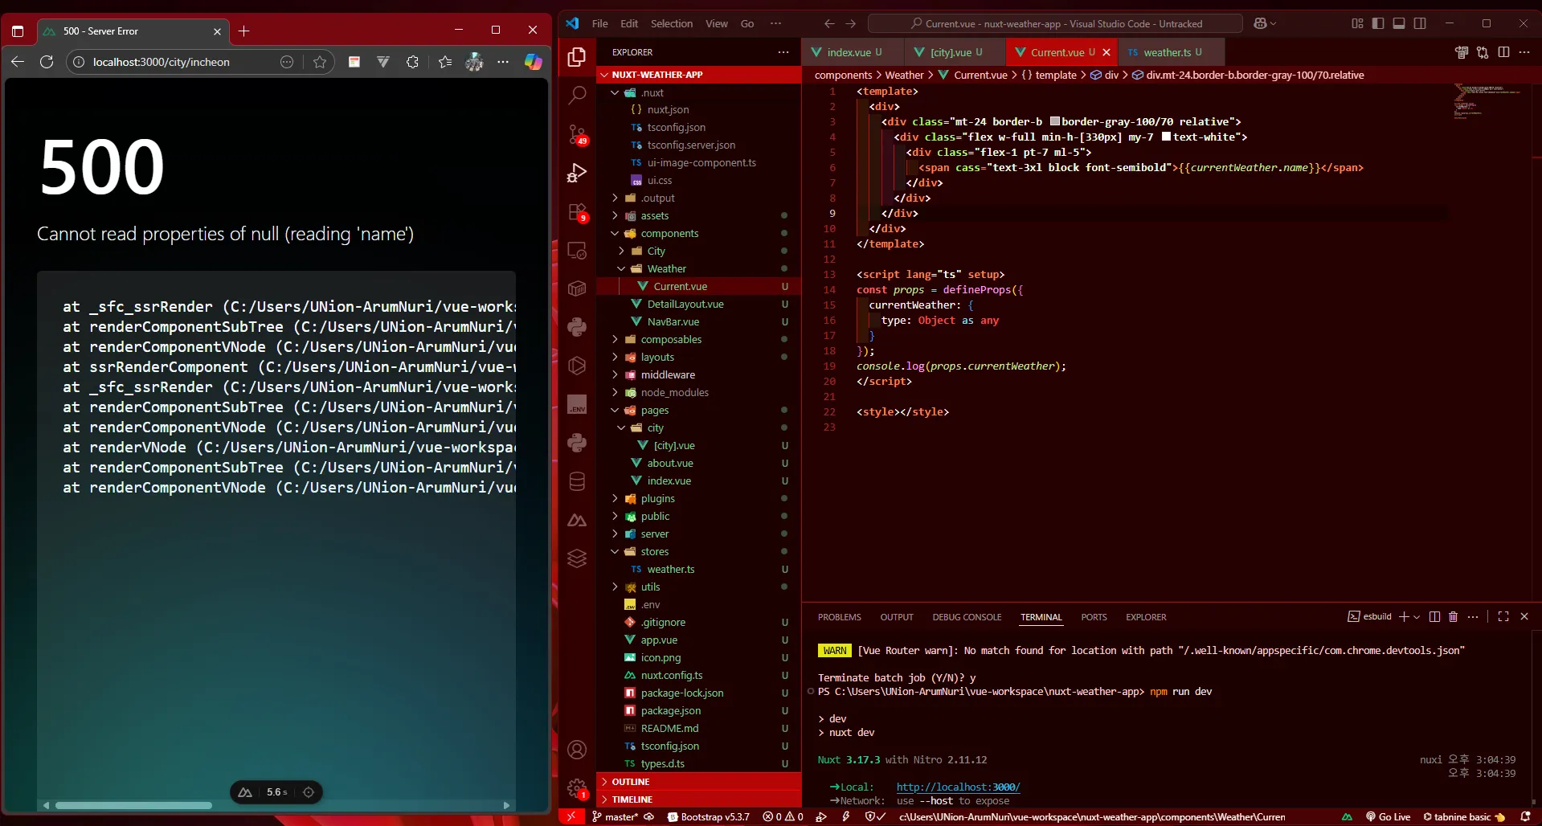
Task: Open new browser tab with plus button
Action: [244, 31]
